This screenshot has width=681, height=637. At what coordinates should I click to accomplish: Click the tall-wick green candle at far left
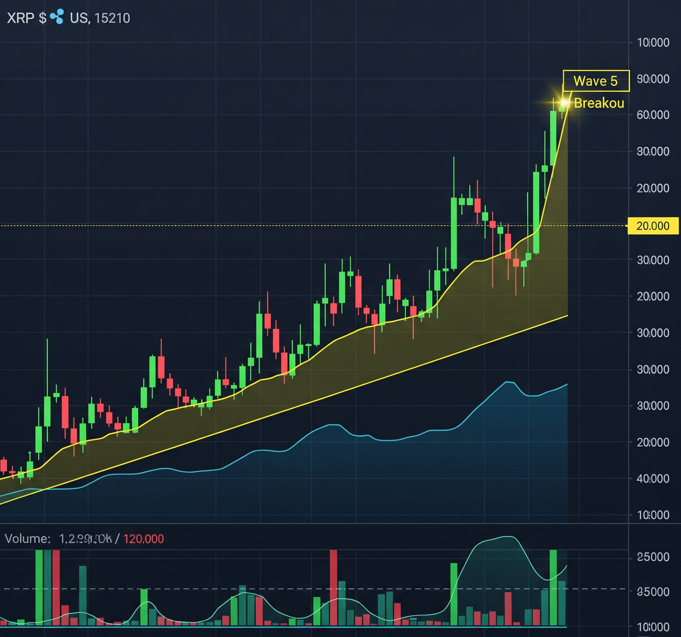click(x=47, y=411)
